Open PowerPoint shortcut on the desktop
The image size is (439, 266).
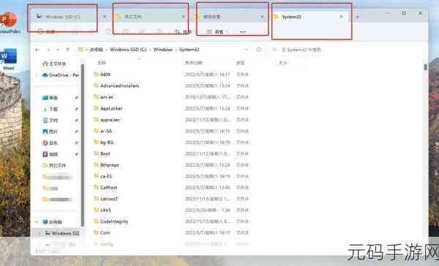9,23
